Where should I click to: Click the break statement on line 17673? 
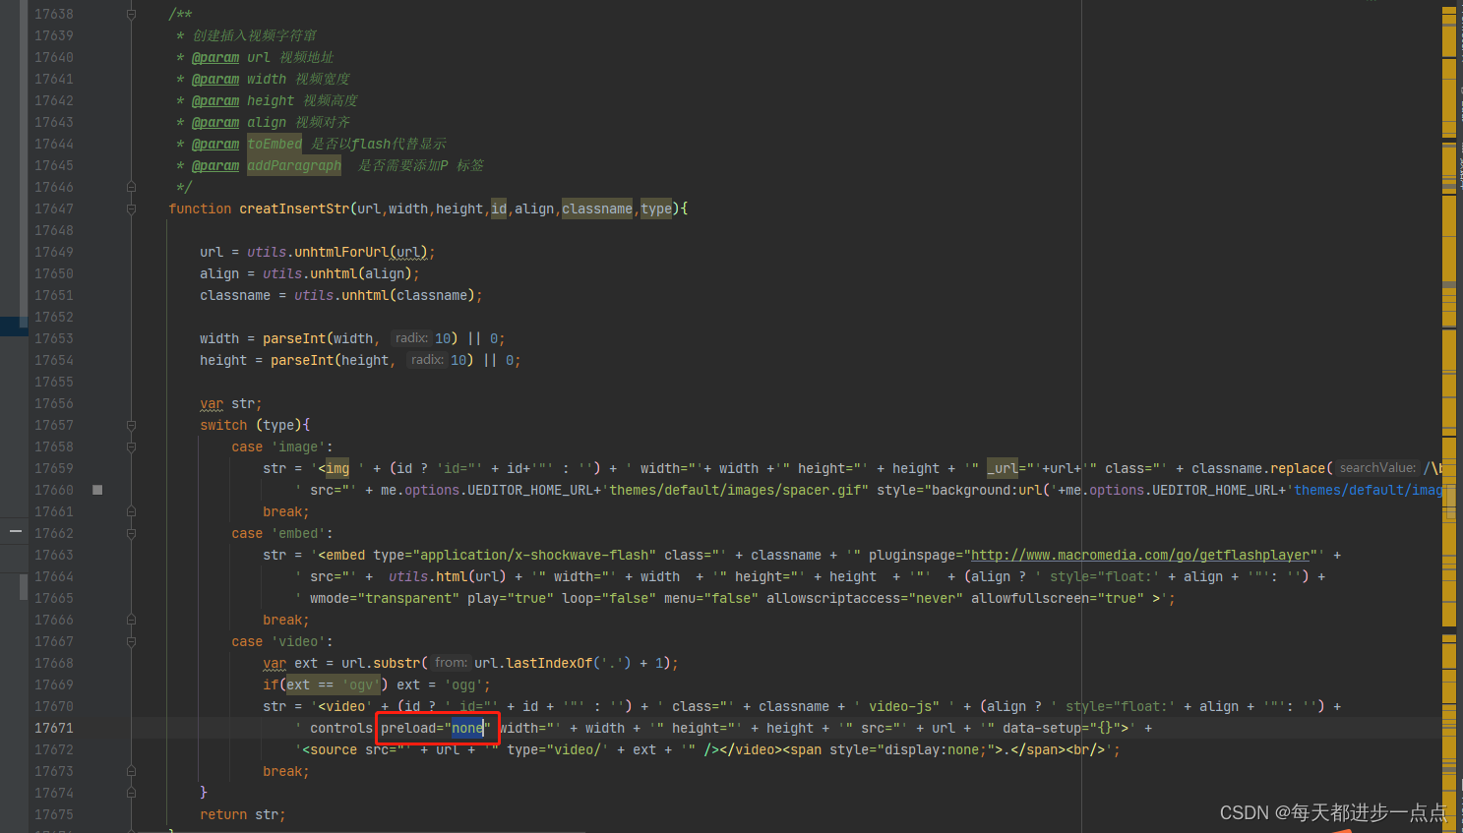[x=286, y=771]
